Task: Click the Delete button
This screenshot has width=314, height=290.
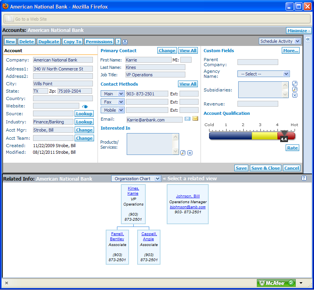Action: tap(27, 42)
